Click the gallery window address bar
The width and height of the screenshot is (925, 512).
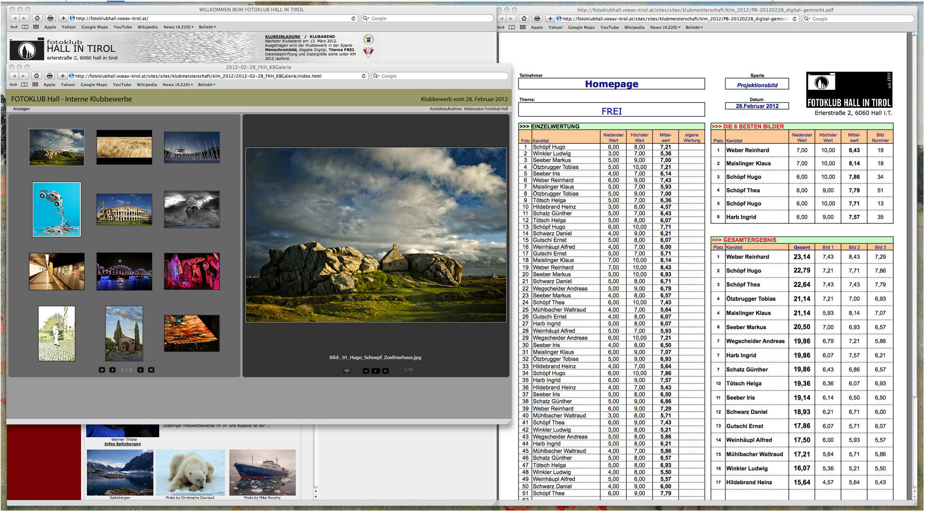(217, 76)
